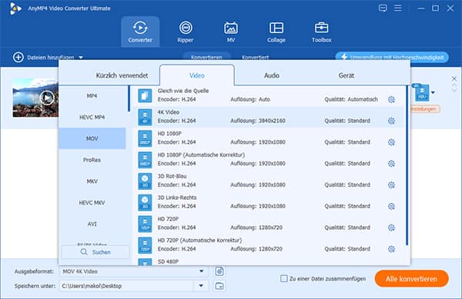The width and height of the screenshot is (462, 299).
Task: Toggle Umwandlung mit Hochgeschwindigkeit button
Action: tap(392, 57)
